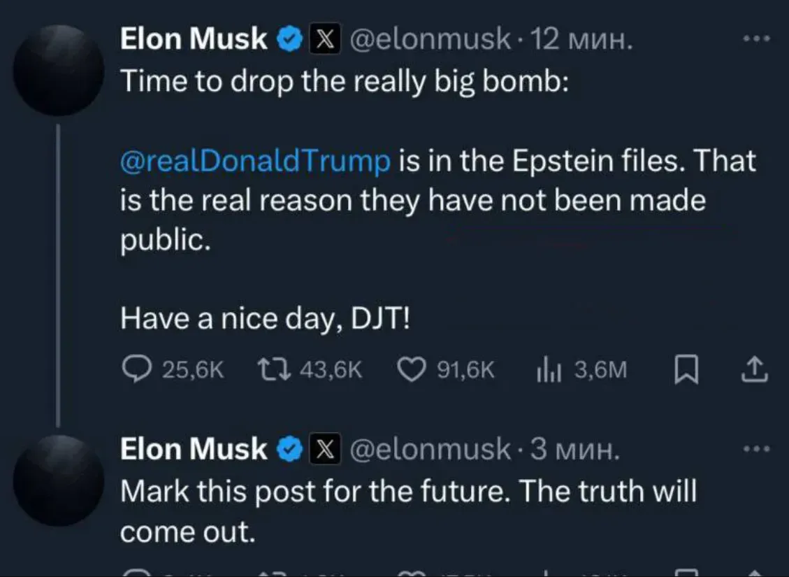Screen dimensions: 789x577
Task: Share the first post via share icon
Action: tap(755, 369)
